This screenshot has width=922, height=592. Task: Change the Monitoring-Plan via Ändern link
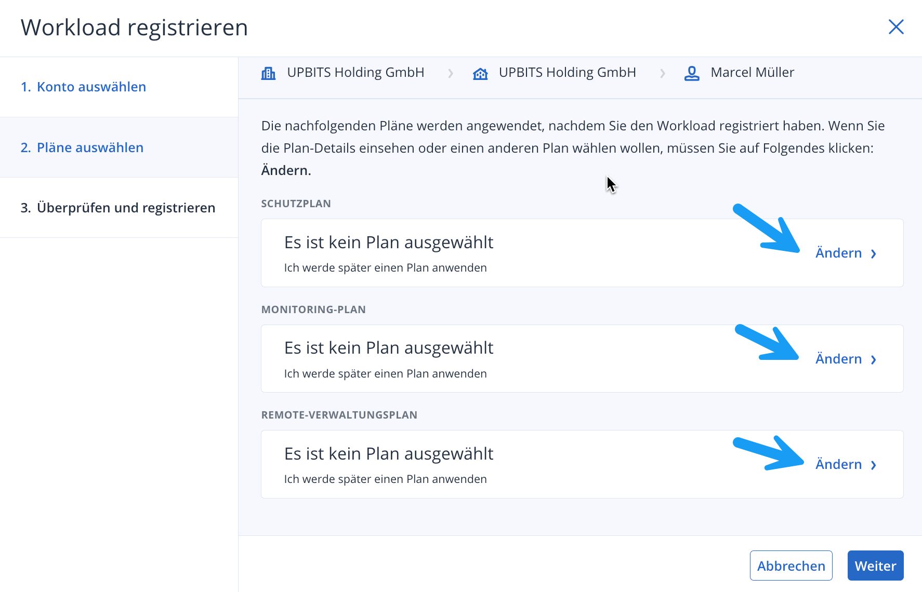(838, 359)
